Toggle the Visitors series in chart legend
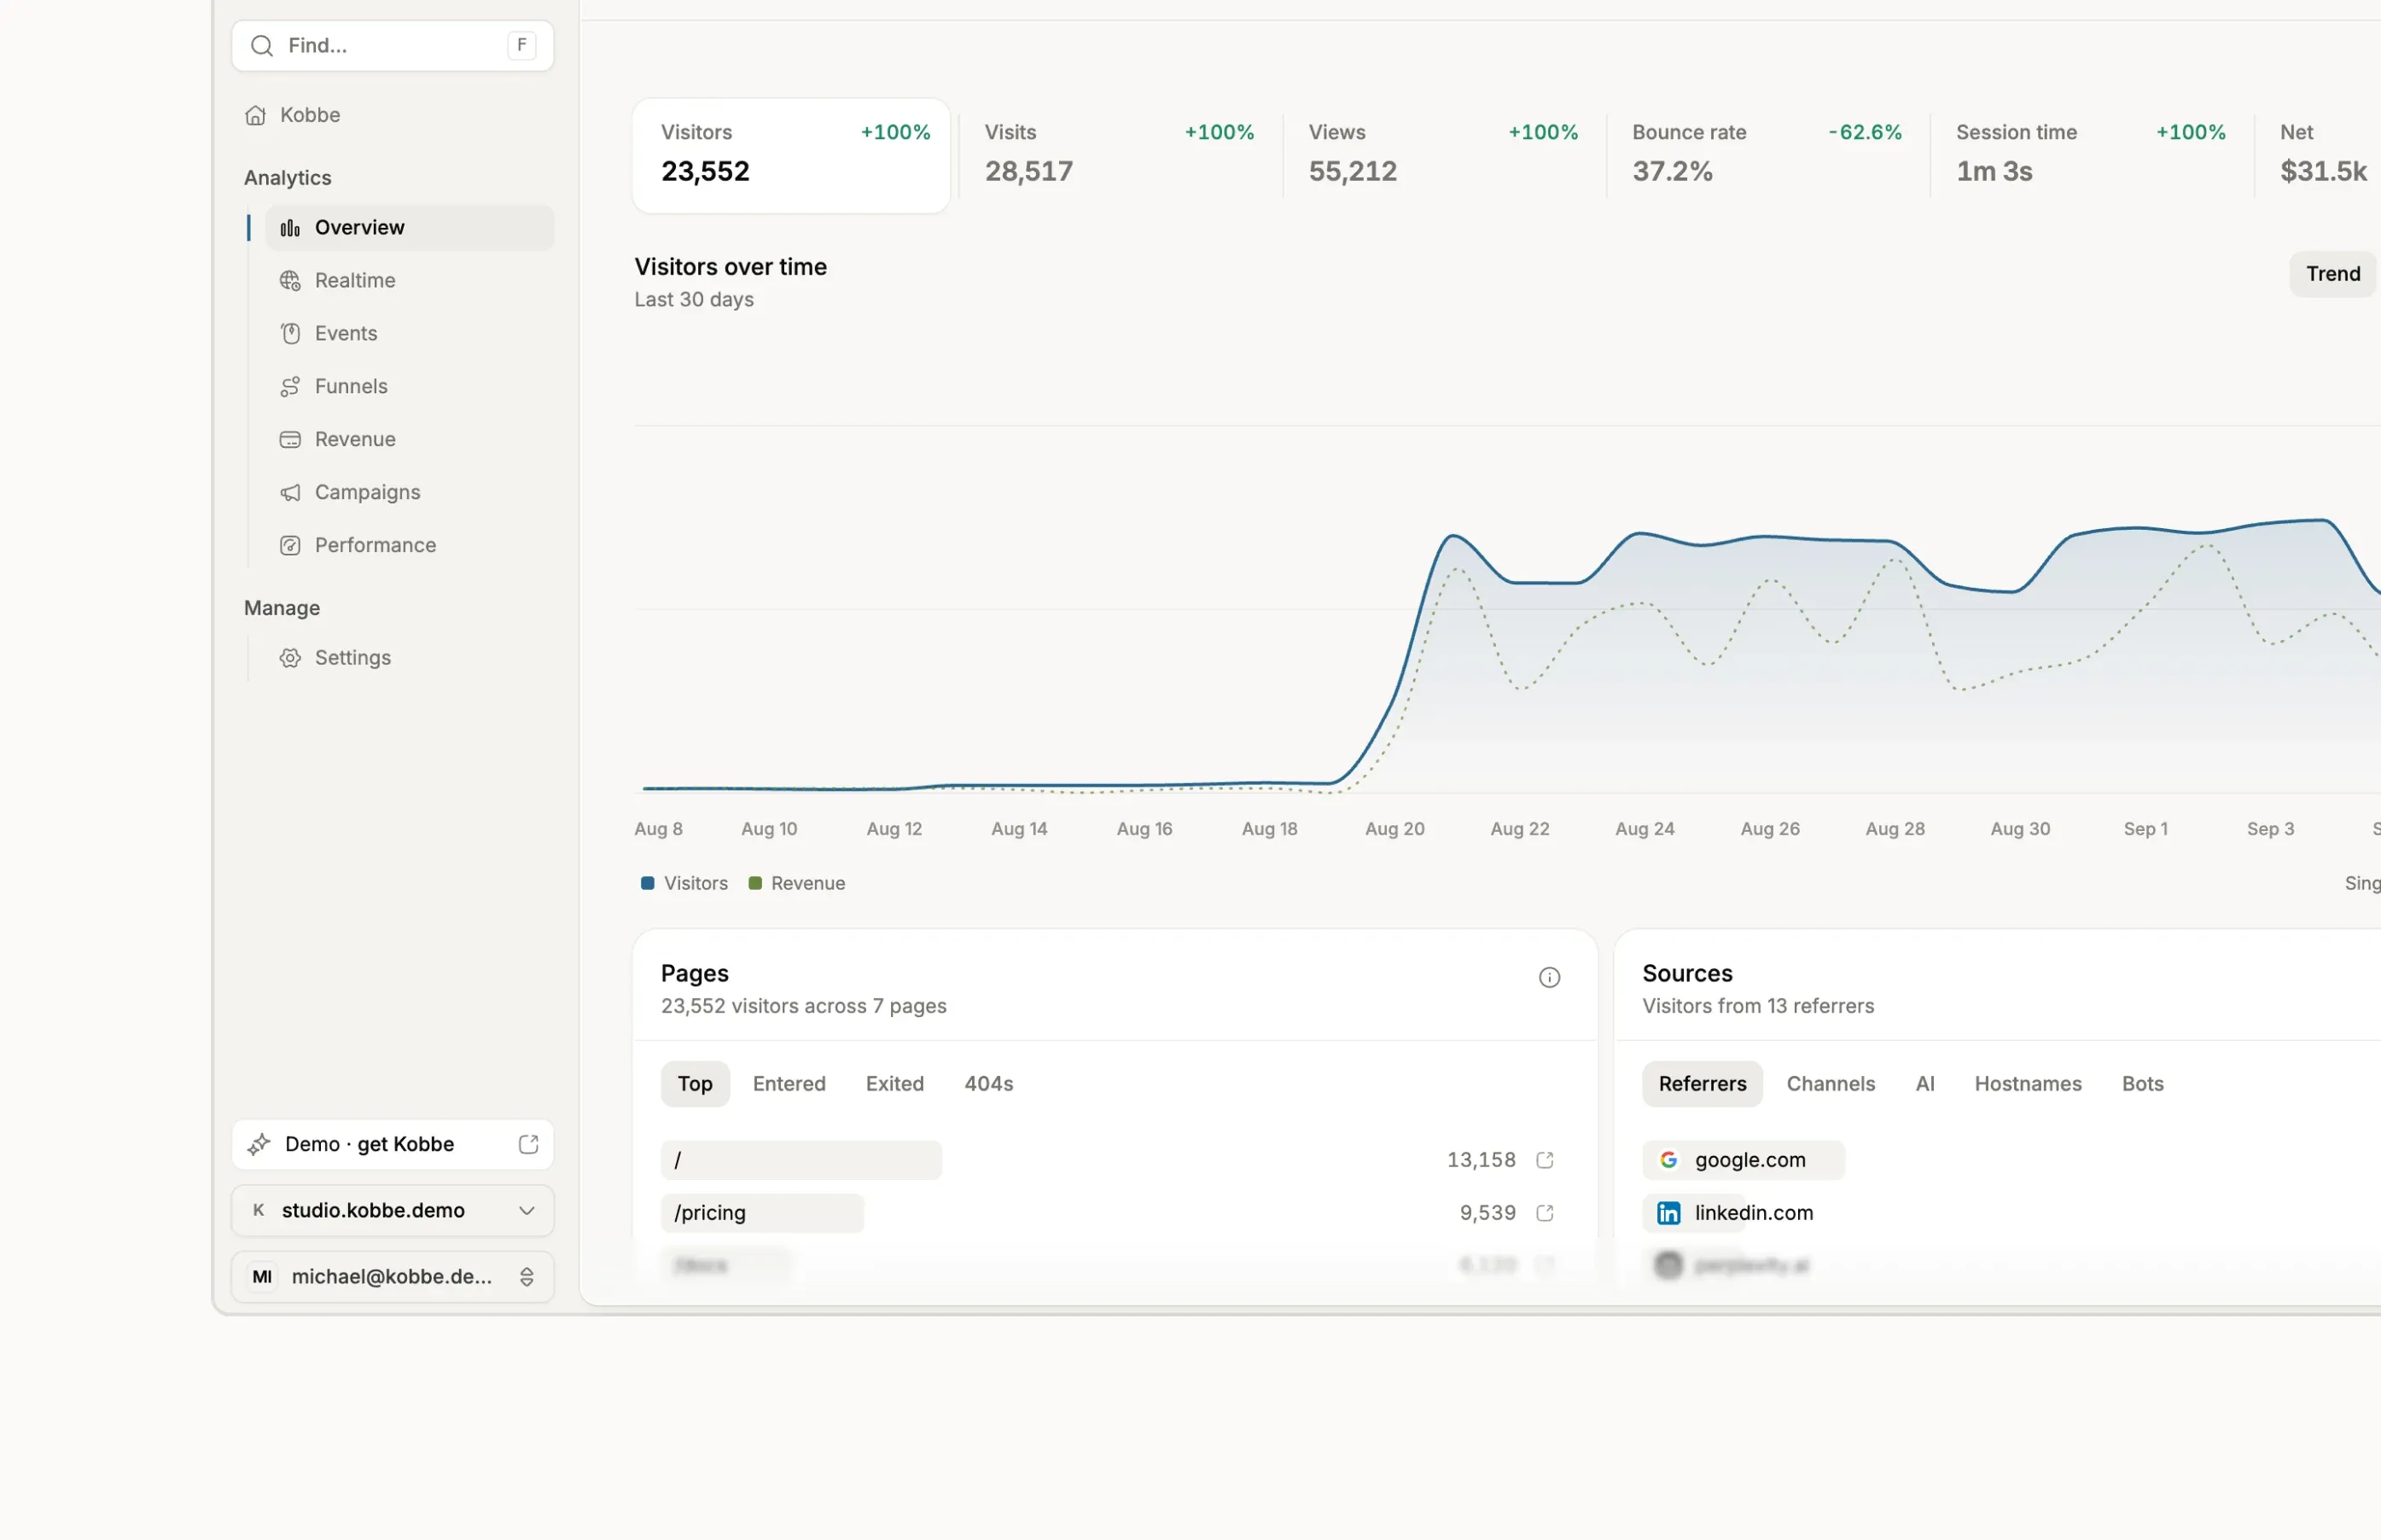 pyautogui.click(x=685, y=884)
